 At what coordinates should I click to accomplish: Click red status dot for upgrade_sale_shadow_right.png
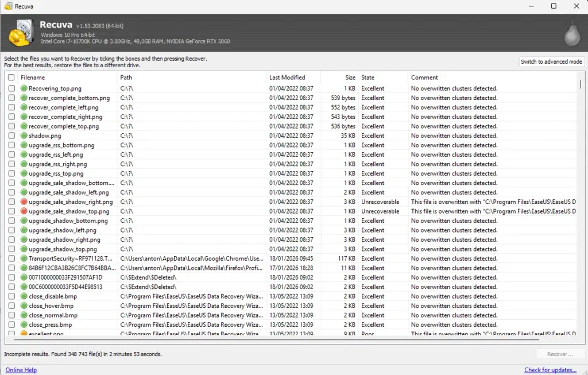tap(24, 202)
